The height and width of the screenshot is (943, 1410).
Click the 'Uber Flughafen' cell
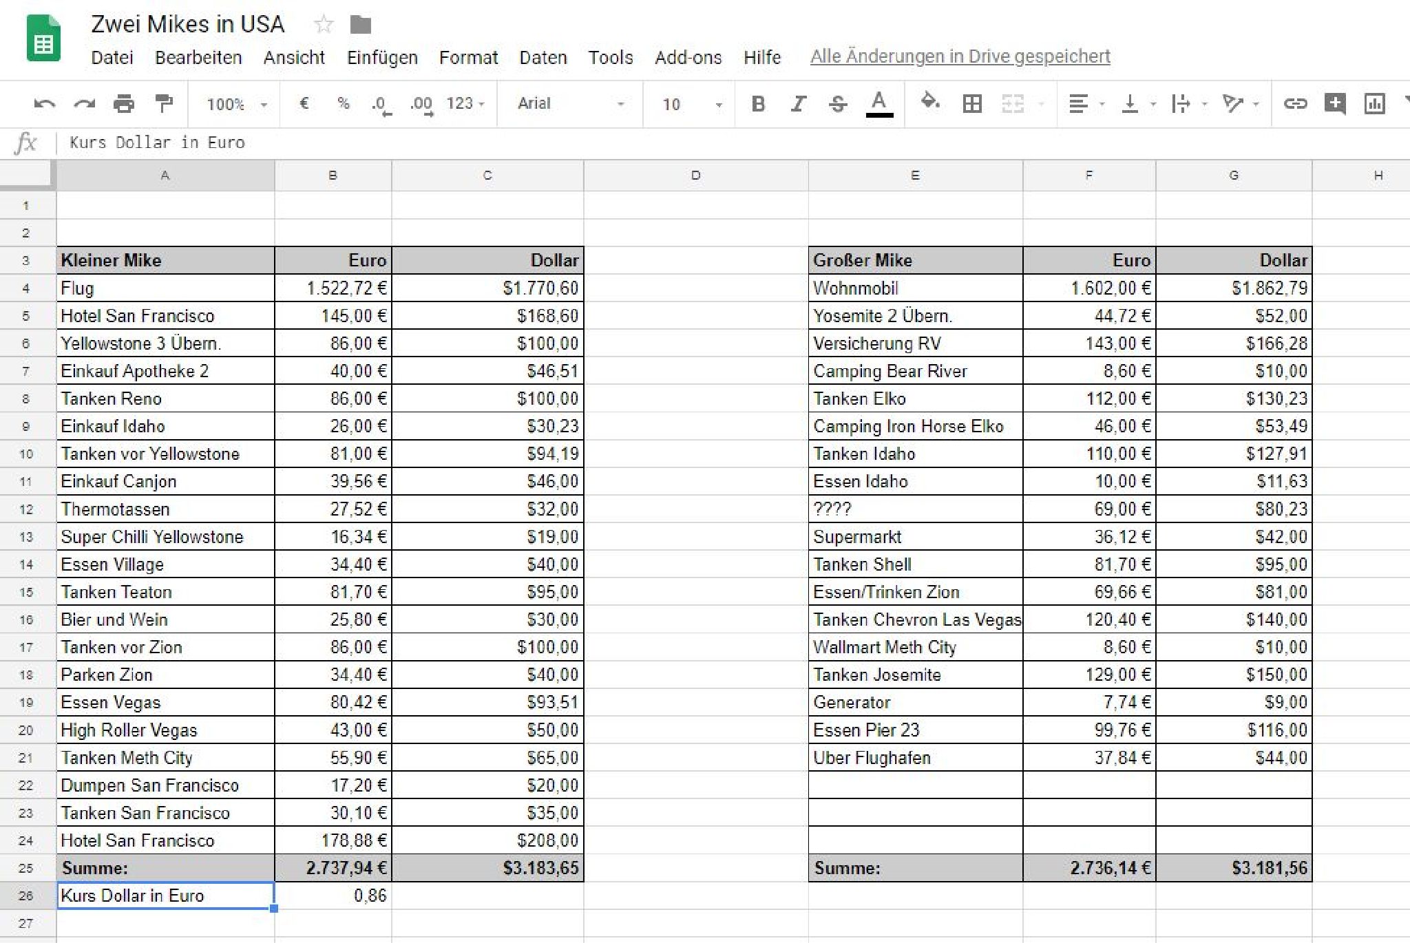916,757
